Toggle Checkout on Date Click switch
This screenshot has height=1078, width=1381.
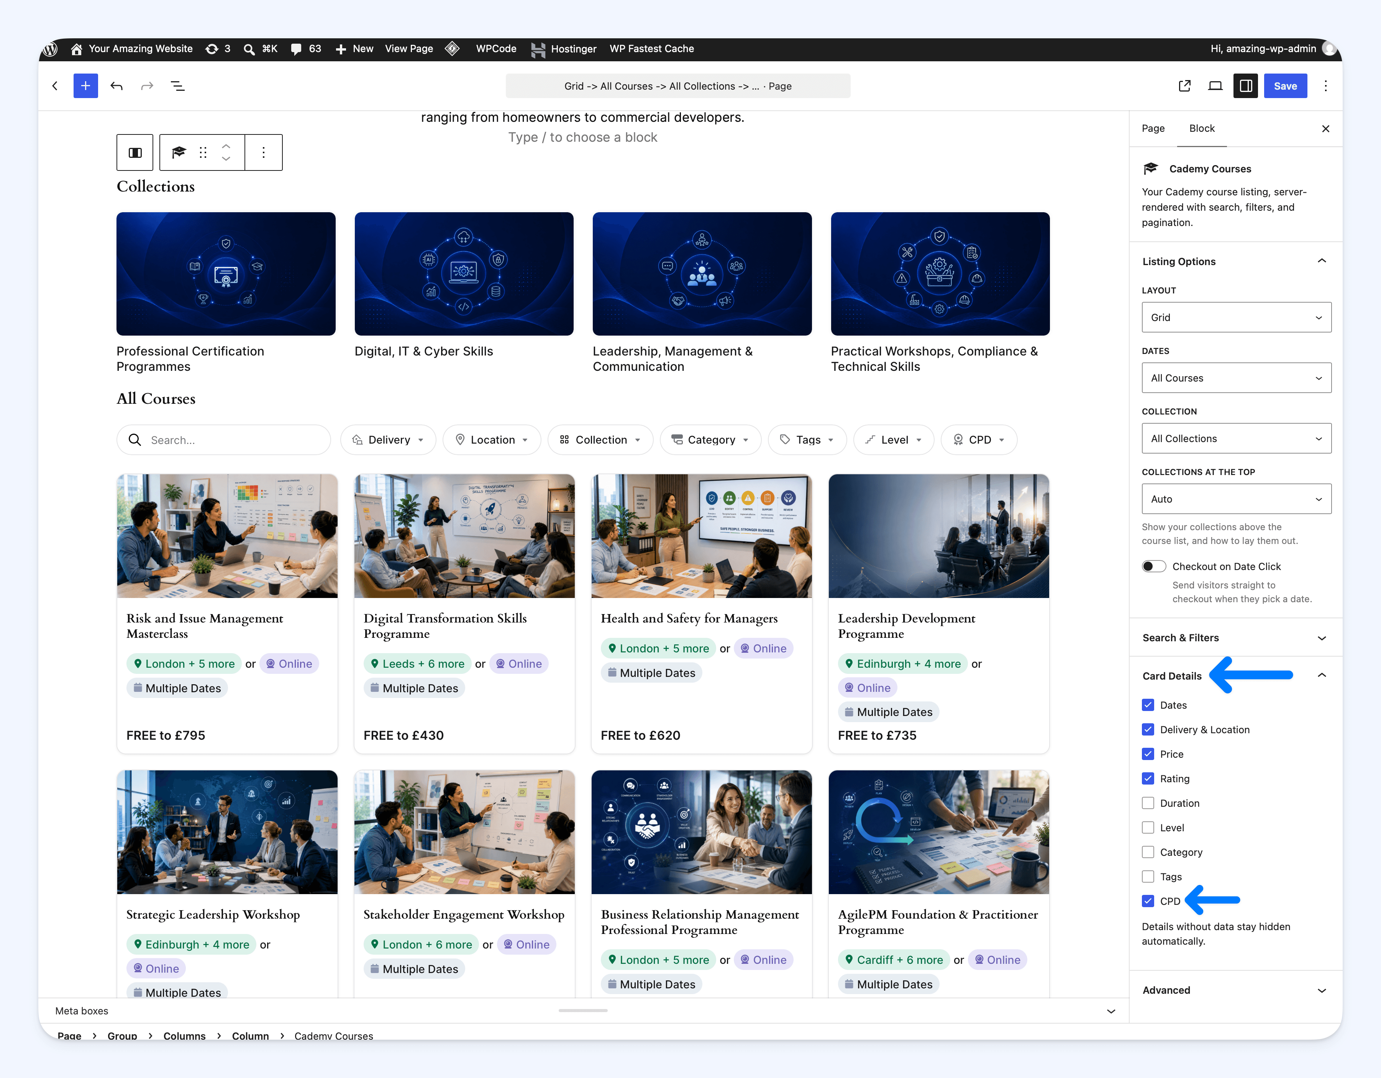[x=1154, y=567]
